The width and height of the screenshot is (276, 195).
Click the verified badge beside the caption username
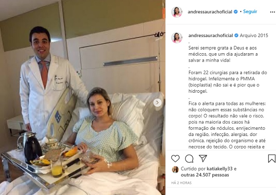[x=236, y=35]
